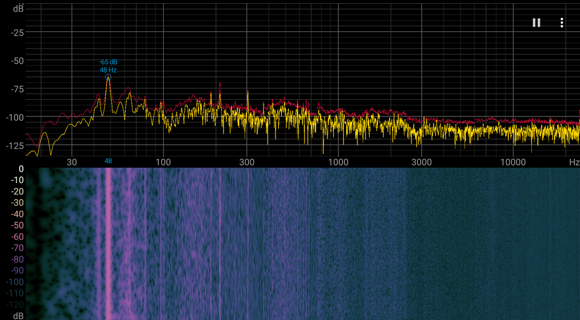Click the '30' frequency axis label
The width and height of the screenshot is (580, 320).
(x=72, y=162)
